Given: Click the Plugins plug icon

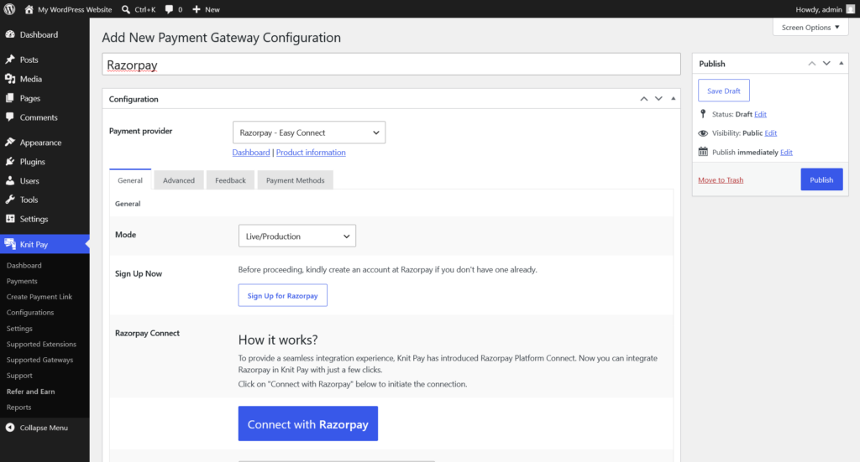Looking at the screenshot, I should point(10,162).
